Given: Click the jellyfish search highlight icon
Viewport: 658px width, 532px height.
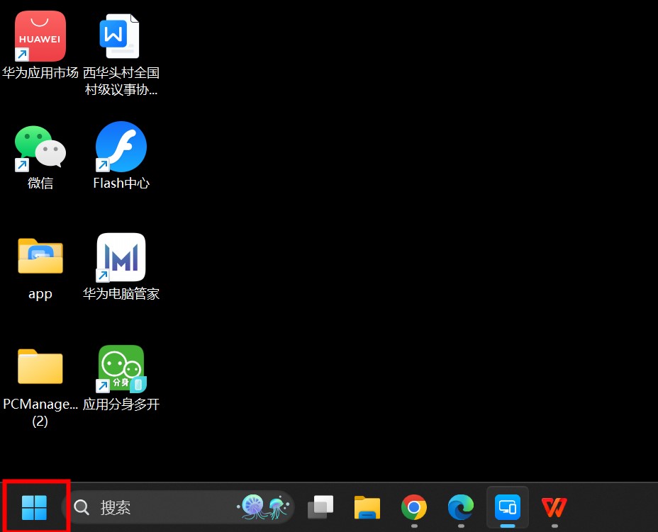Looking at the screenshot, I should click(264, 507).
